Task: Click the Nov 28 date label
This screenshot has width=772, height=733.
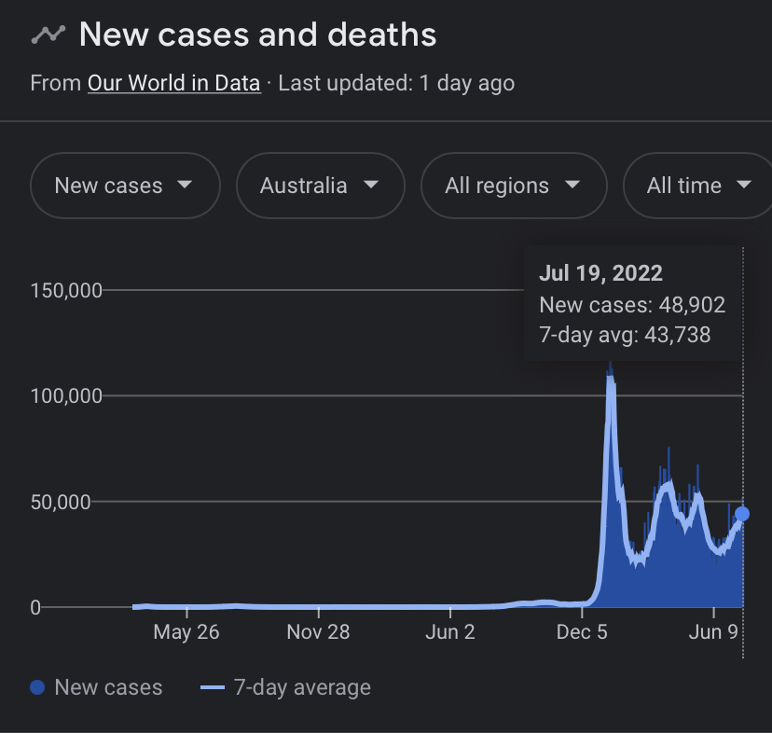Action: (x=319, y=632)
